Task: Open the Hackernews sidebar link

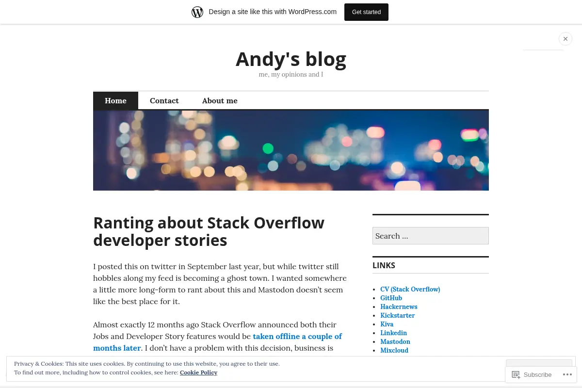Action: tap(399, 307)
